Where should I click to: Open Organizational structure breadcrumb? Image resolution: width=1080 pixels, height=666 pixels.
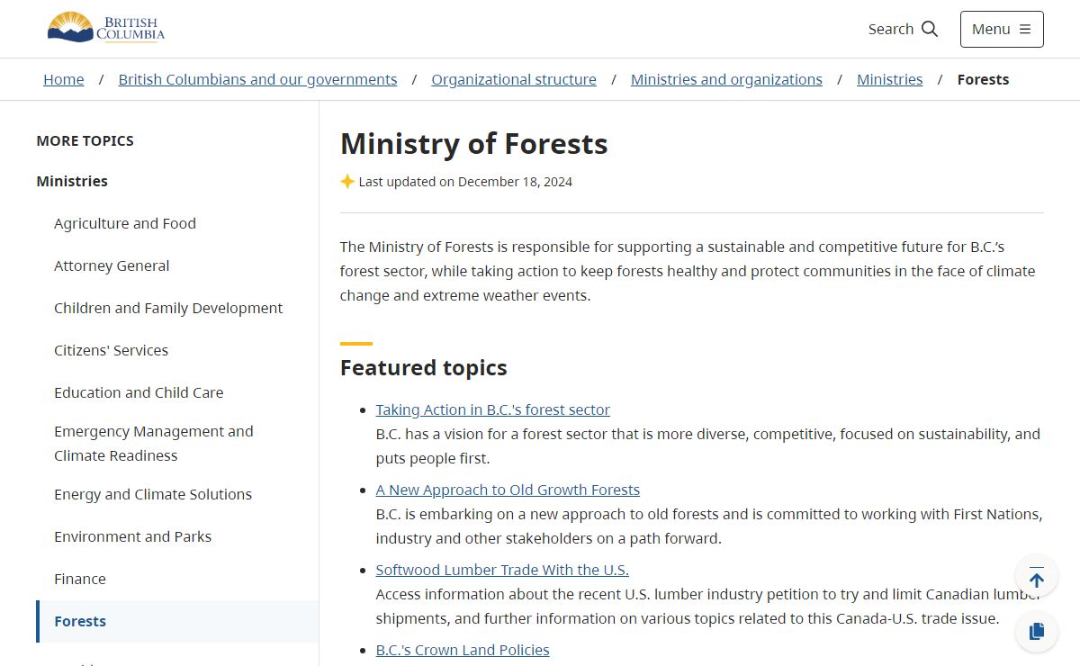(x=514, y=79)
